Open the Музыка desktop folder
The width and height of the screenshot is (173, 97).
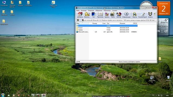coord(20,4)
